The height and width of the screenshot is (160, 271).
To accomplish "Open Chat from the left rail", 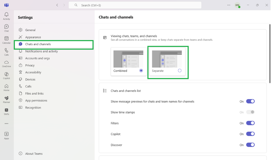I will tap(6, 28).
